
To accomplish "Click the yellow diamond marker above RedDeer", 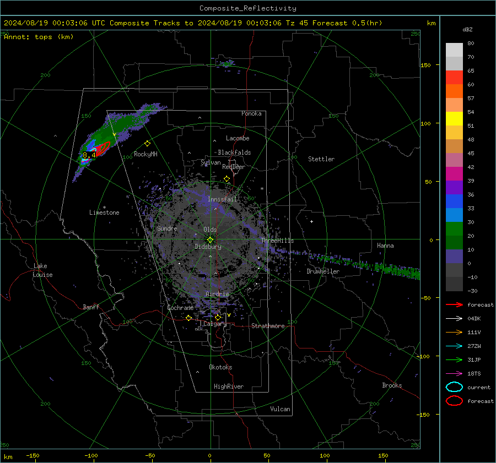I will pos(227,179).
